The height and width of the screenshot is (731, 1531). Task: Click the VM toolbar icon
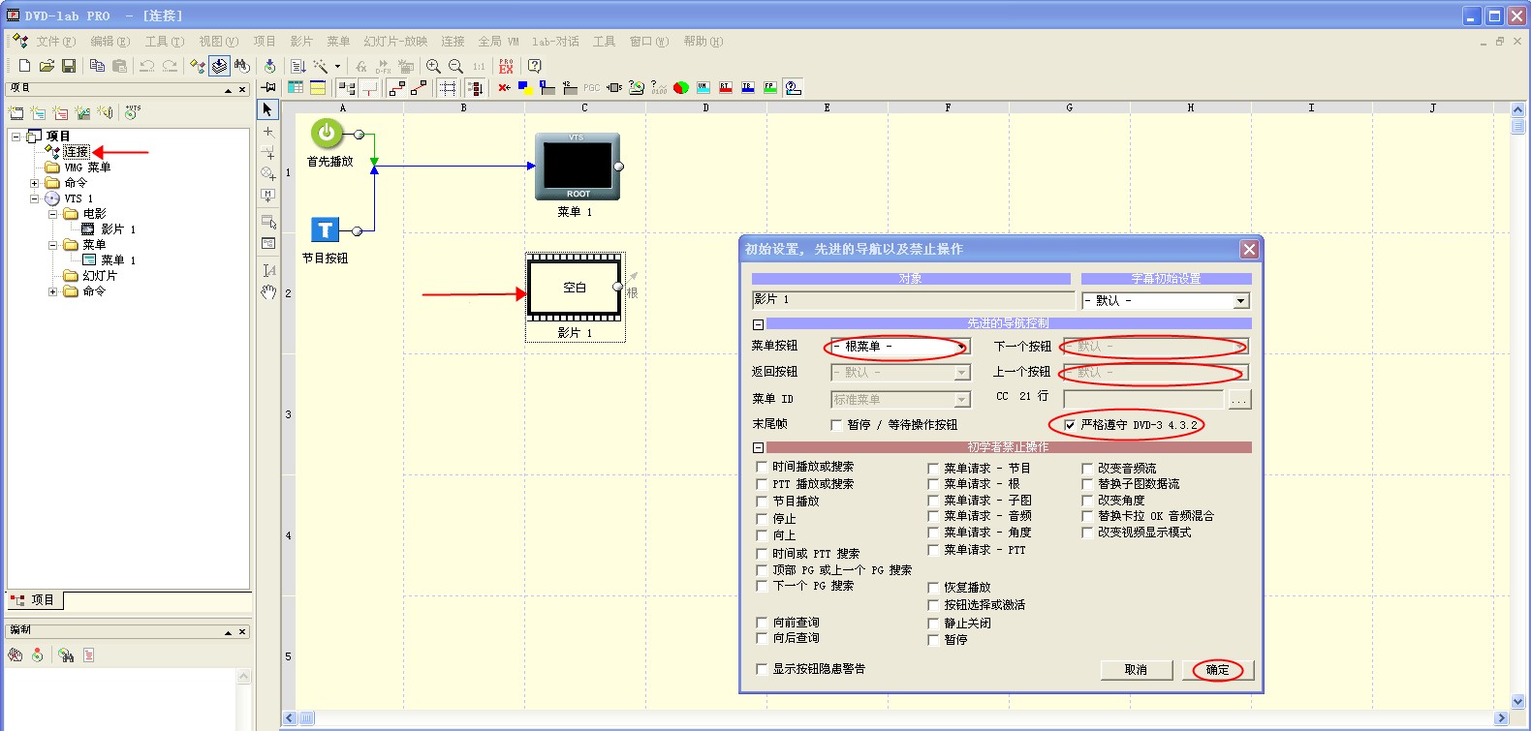pos(703,87)
